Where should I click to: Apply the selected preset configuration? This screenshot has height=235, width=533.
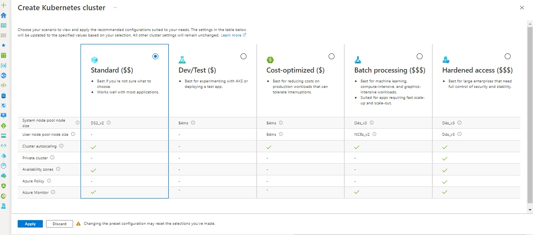click(30, 224)
